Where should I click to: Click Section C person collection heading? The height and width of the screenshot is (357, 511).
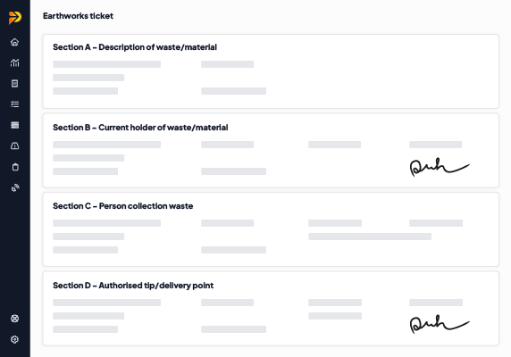tap(123, 206)
